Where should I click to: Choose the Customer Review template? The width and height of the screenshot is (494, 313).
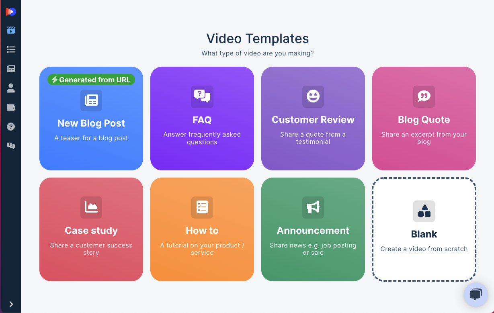tap(313, 119)
